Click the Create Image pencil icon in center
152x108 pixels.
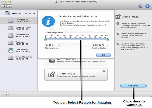coord(52,74)
